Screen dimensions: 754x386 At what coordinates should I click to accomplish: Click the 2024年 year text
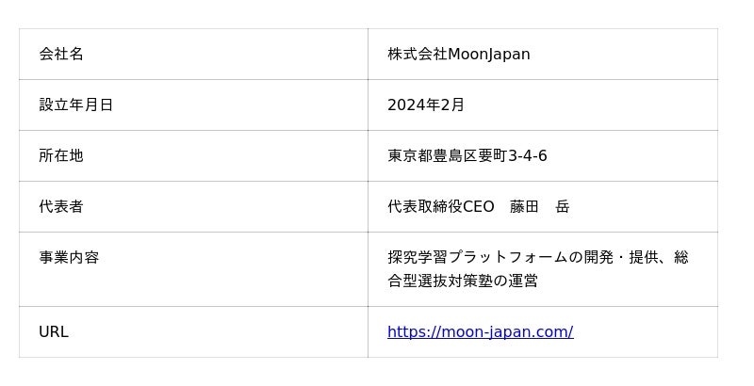414,105
